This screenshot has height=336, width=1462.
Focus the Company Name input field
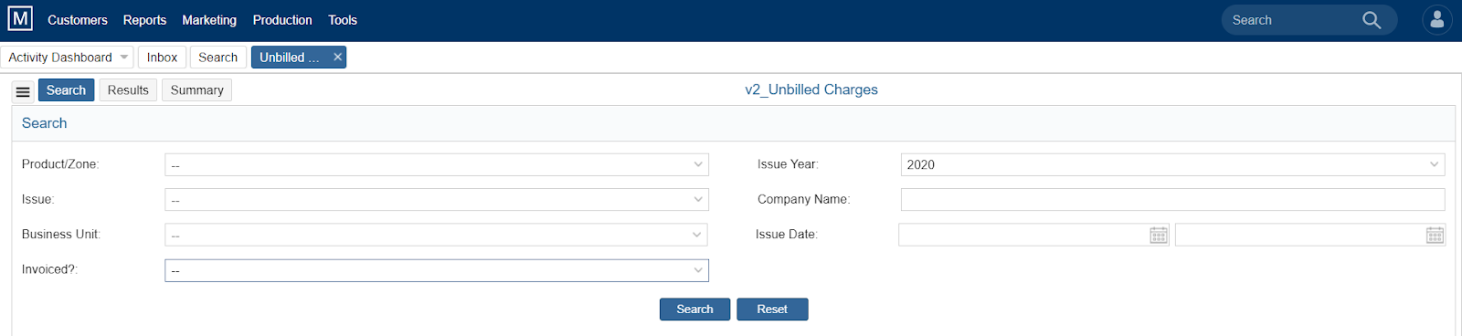1173,199
